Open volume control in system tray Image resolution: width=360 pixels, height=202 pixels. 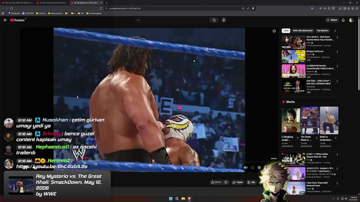346,199
